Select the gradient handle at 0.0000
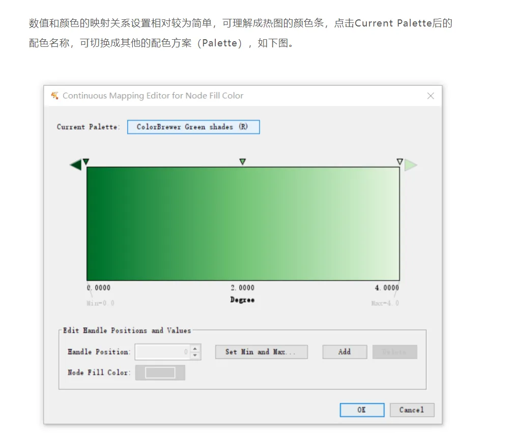Image resolution: width=517 pixels, height=433 pixels. 86,161
